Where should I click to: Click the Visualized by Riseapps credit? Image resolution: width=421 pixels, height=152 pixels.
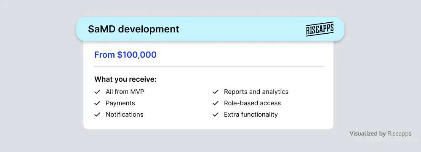(380, 133)
